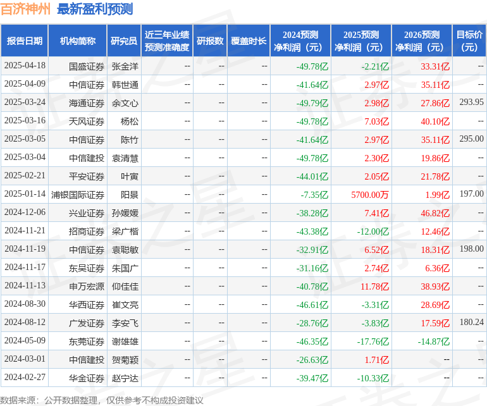The width and height of the screenshot is (487, 406).
Task: Select the 浦银国际证券 institution cell
Action: click(x=78, y=195)
